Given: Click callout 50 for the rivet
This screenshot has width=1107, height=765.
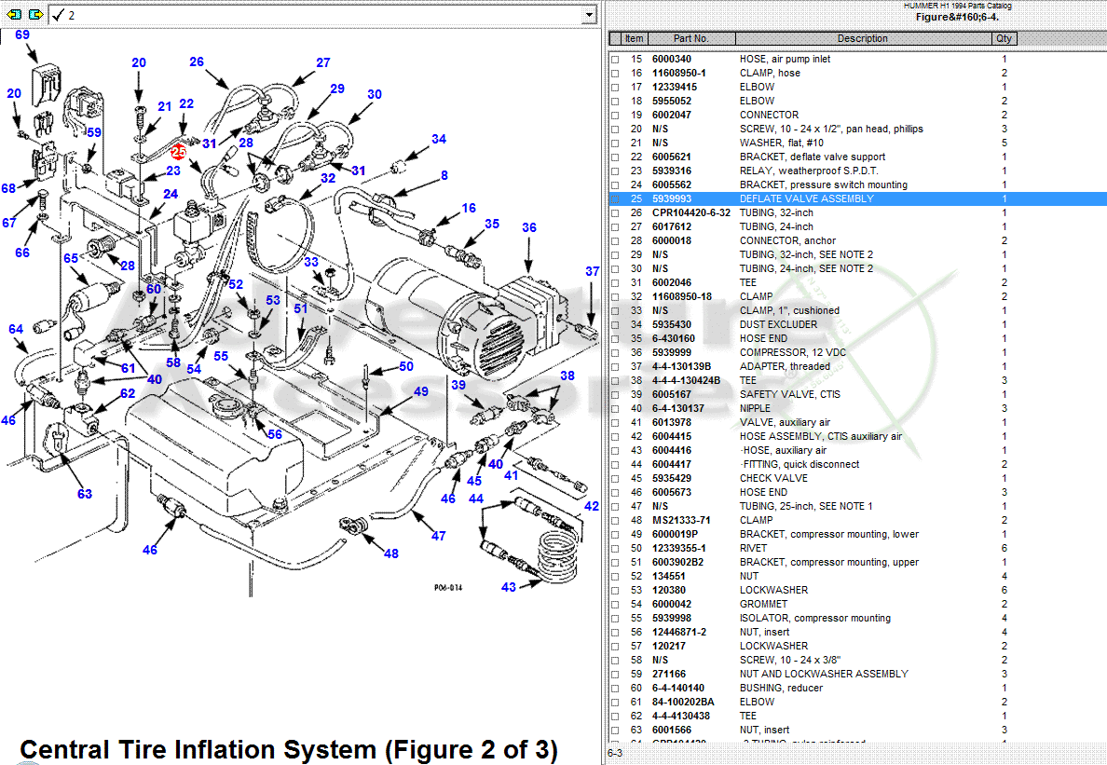Looking at the screenshot, I should pos(406,365).
